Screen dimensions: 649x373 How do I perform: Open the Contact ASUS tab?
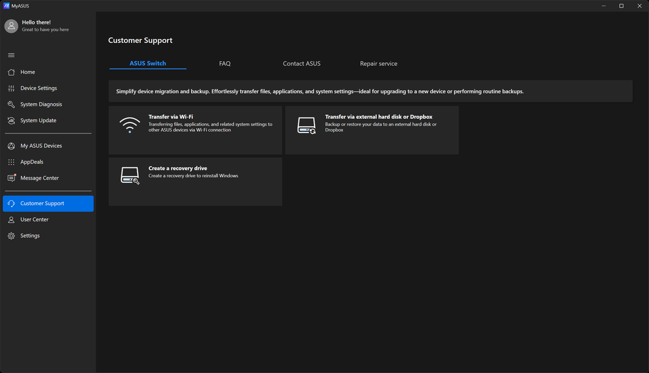301,63
